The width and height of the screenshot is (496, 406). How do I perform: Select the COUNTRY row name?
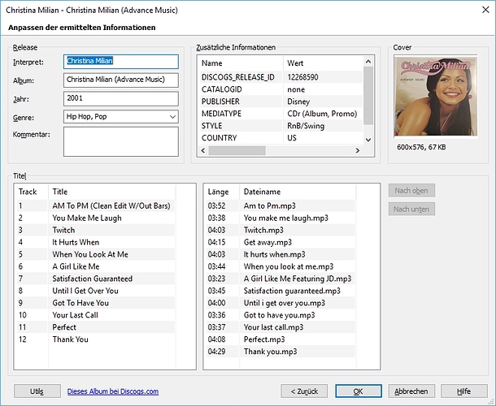(x=220, y=138)
